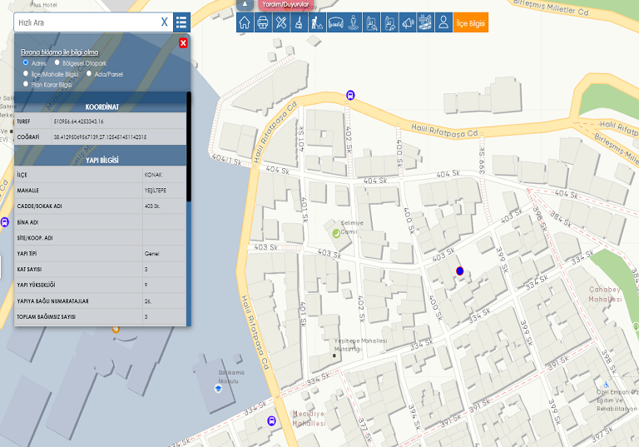Clear the search with the X button
Screen dimensions: 639x447
(165, 22)
